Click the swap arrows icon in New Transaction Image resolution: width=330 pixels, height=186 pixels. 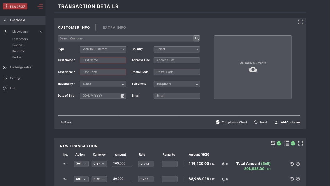273,143
